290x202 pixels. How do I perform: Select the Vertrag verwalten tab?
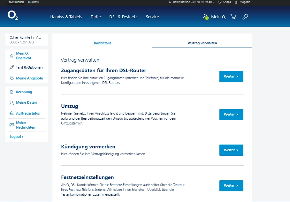click(x=202, y=43)
